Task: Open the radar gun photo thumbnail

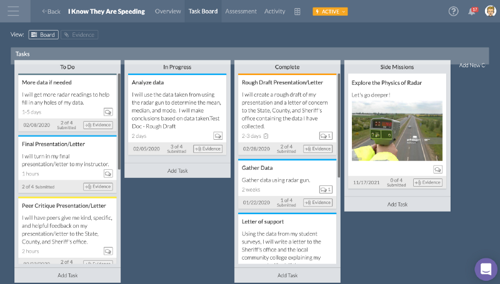Action: coord(397,131)
